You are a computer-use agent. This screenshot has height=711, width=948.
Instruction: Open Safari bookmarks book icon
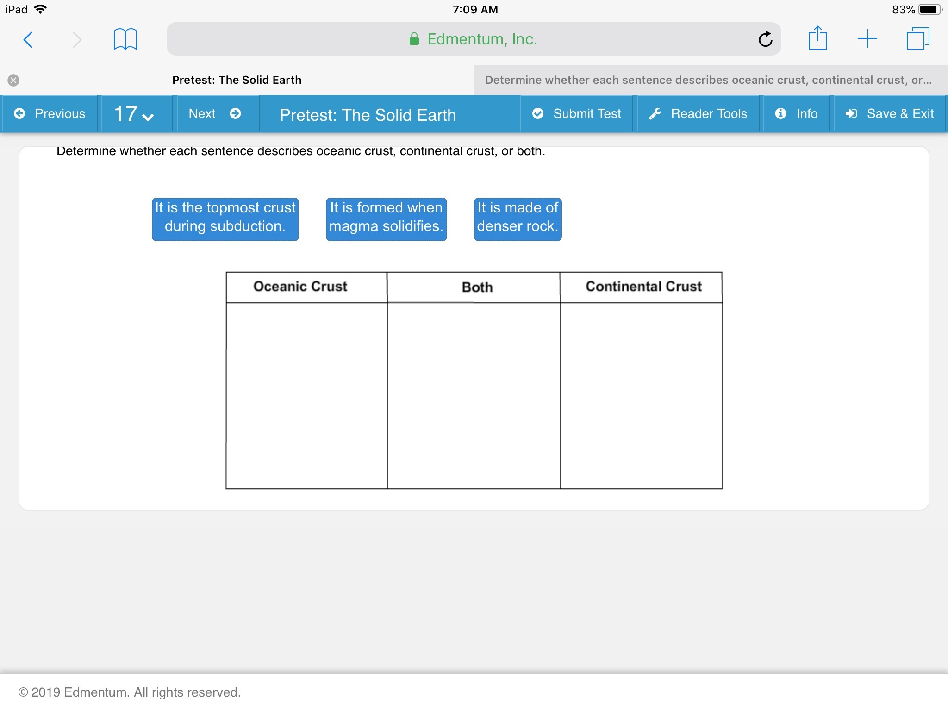click(125, 40)
